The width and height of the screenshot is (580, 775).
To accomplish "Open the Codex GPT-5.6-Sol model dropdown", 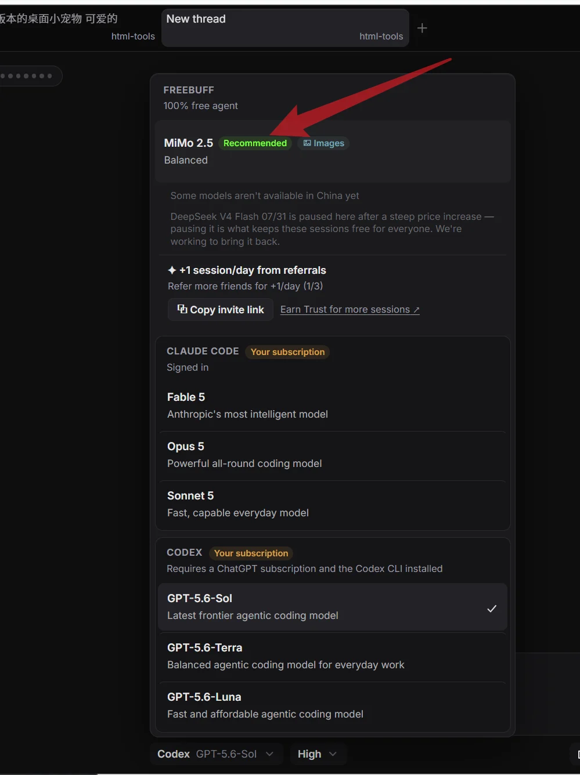I will (x=217, y=754).
